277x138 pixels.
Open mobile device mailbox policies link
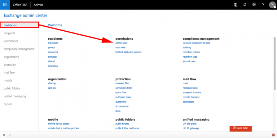coord(63,128)
